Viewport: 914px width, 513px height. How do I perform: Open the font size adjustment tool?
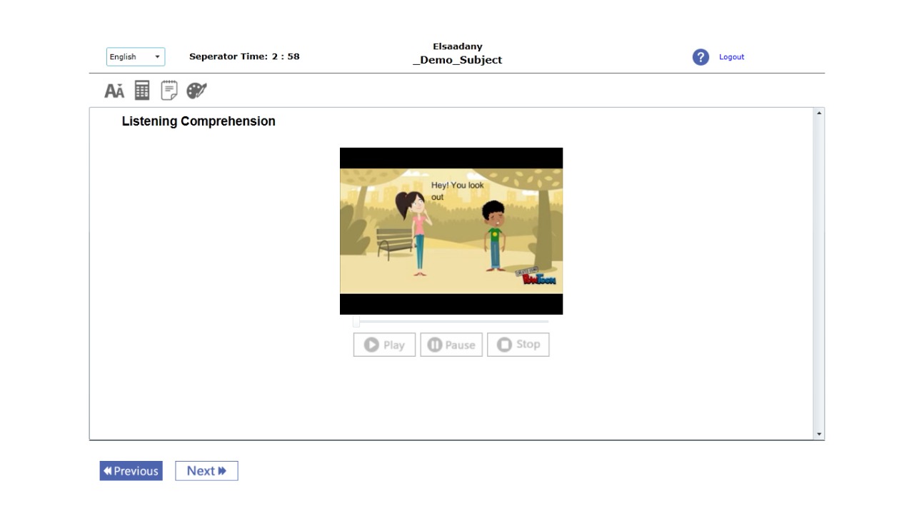pos(114,91)
